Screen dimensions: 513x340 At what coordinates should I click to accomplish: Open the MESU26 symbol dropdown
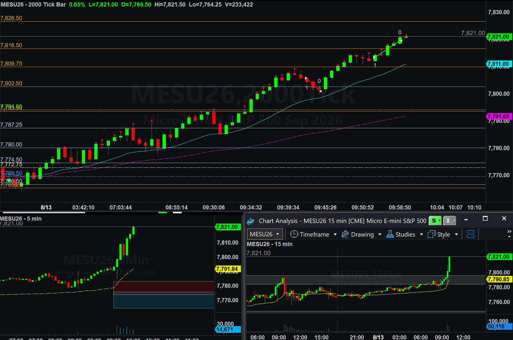(265, 234)
